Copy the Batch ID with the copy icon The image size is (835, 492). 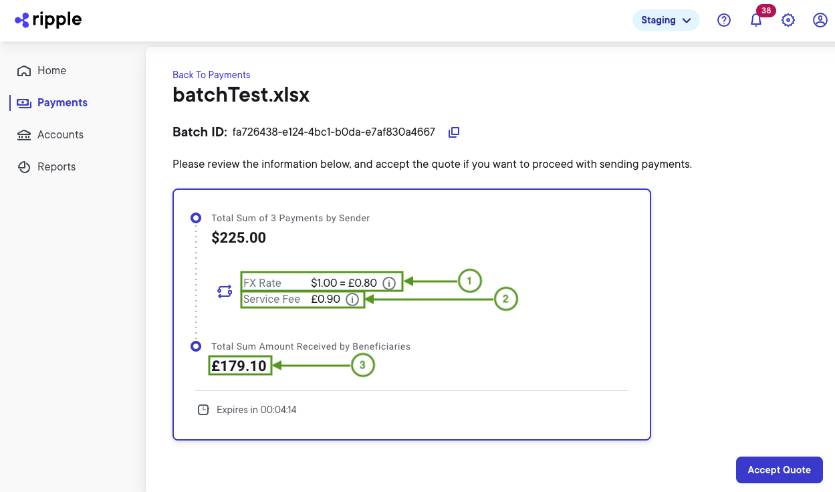[453, 132]
